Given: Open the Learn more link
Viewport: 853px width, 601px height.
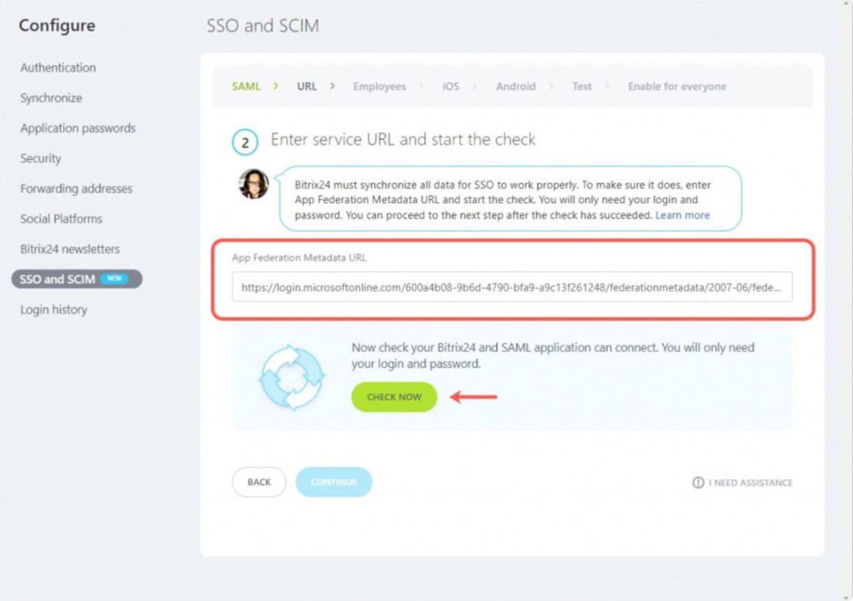Looking at the screenshot, I should coord(682,215).
